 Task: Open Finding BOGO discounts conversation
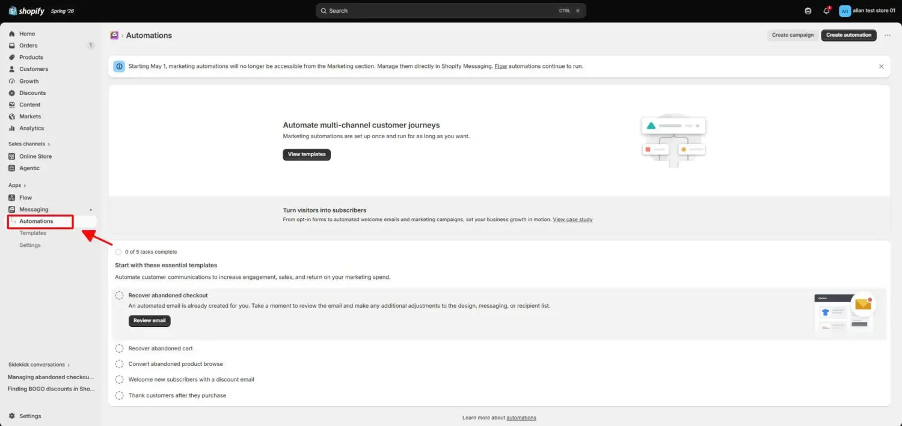(x=51, y=389)
